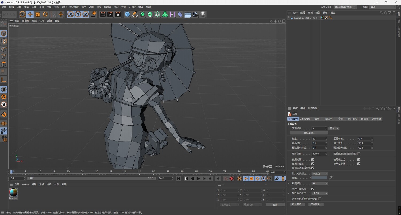Viewport: 401px width, 215px height.
Task: Open the 默认对象颜色 dropdown
Action: 319,174
